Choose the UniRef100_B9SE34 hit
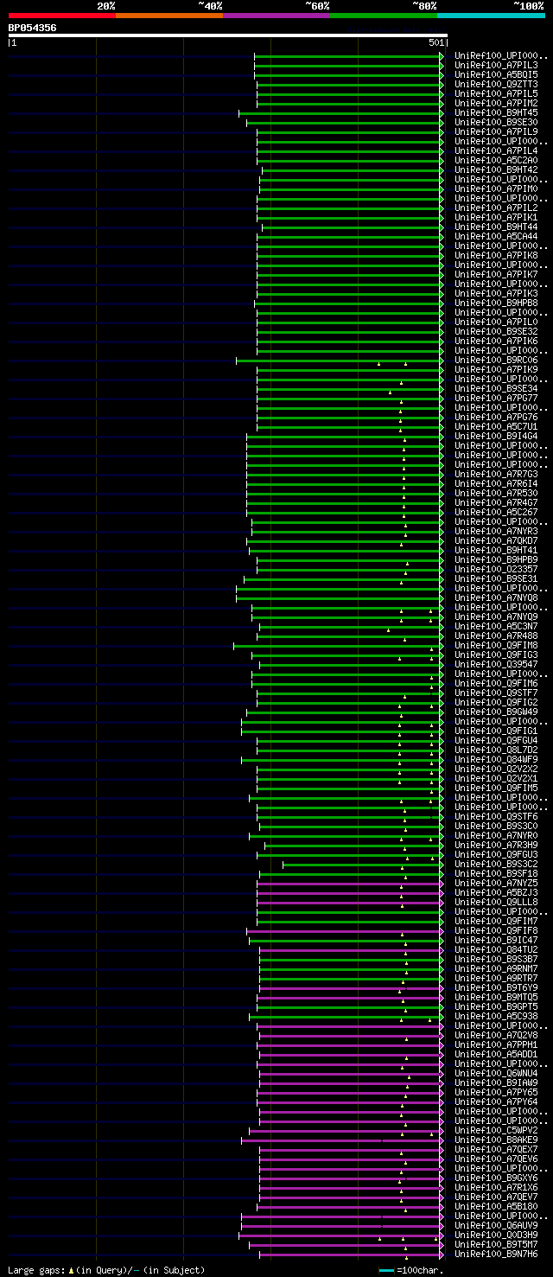The height and width of the screenshot is (1277, 553). 496,388
